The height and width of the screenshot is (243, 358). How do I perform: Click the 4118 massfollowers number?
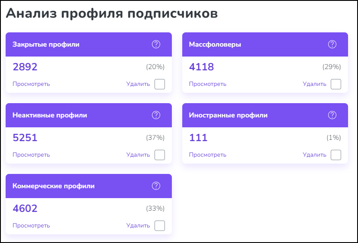click(201, 67)
